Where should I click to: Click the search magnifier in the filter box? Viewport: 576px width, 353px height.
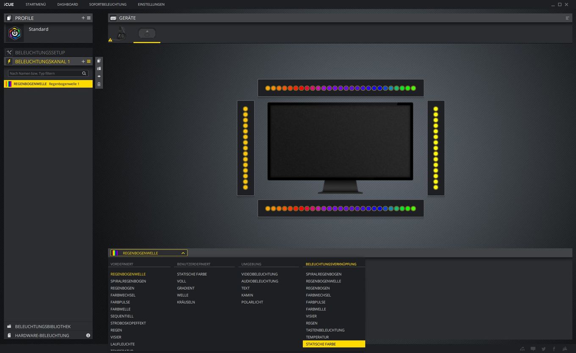pos(84,73)
